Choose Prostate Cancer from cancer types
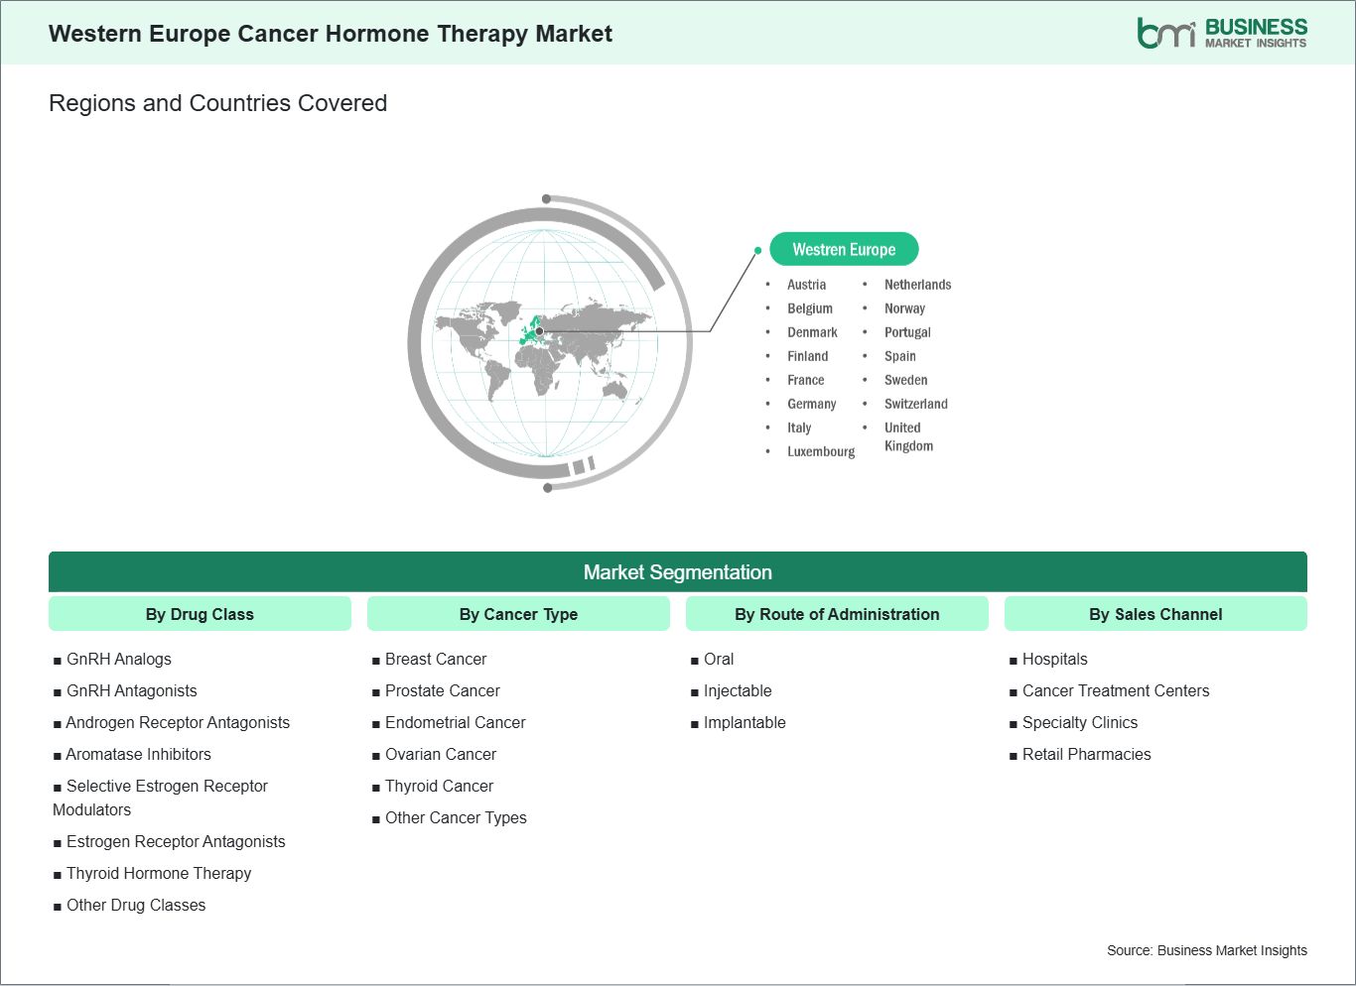This screenshot has height=986, width=1356. click(x=442, y=690)
